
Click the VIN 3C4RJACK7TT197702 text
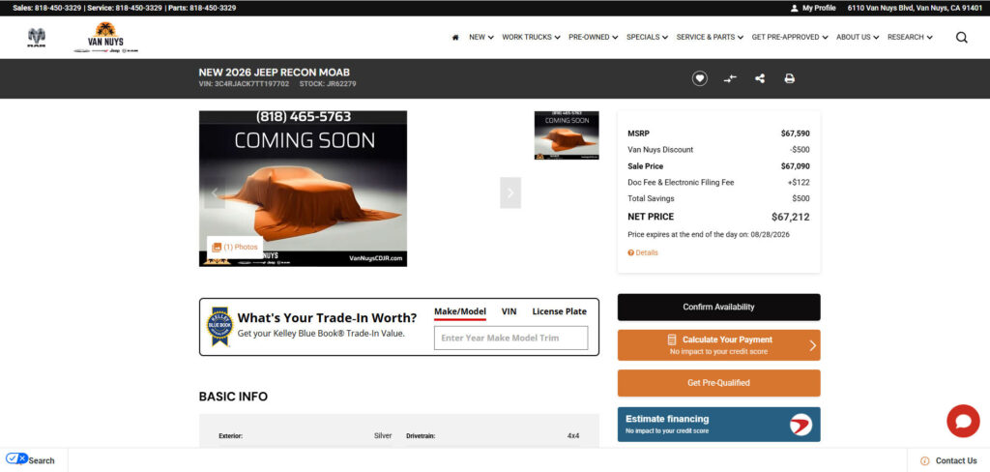(x=244, y=84)
